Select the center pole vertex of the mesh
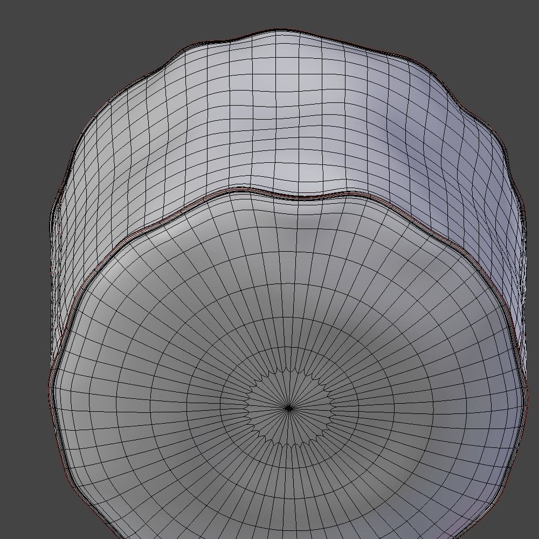539x539 pixels. pyautogui.click(x=288, y=409)
